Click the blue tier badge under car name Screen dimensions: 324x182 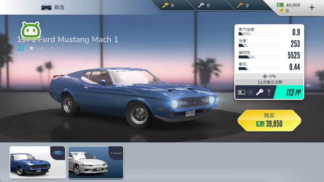click(x=20, y=48)
